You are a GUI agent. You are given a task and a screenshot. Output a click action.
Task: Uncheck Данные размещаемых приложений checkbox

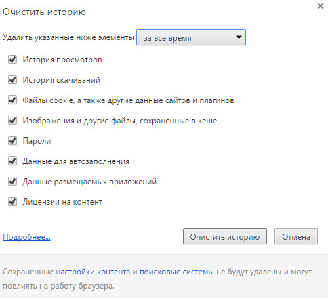tap(12, 182)
